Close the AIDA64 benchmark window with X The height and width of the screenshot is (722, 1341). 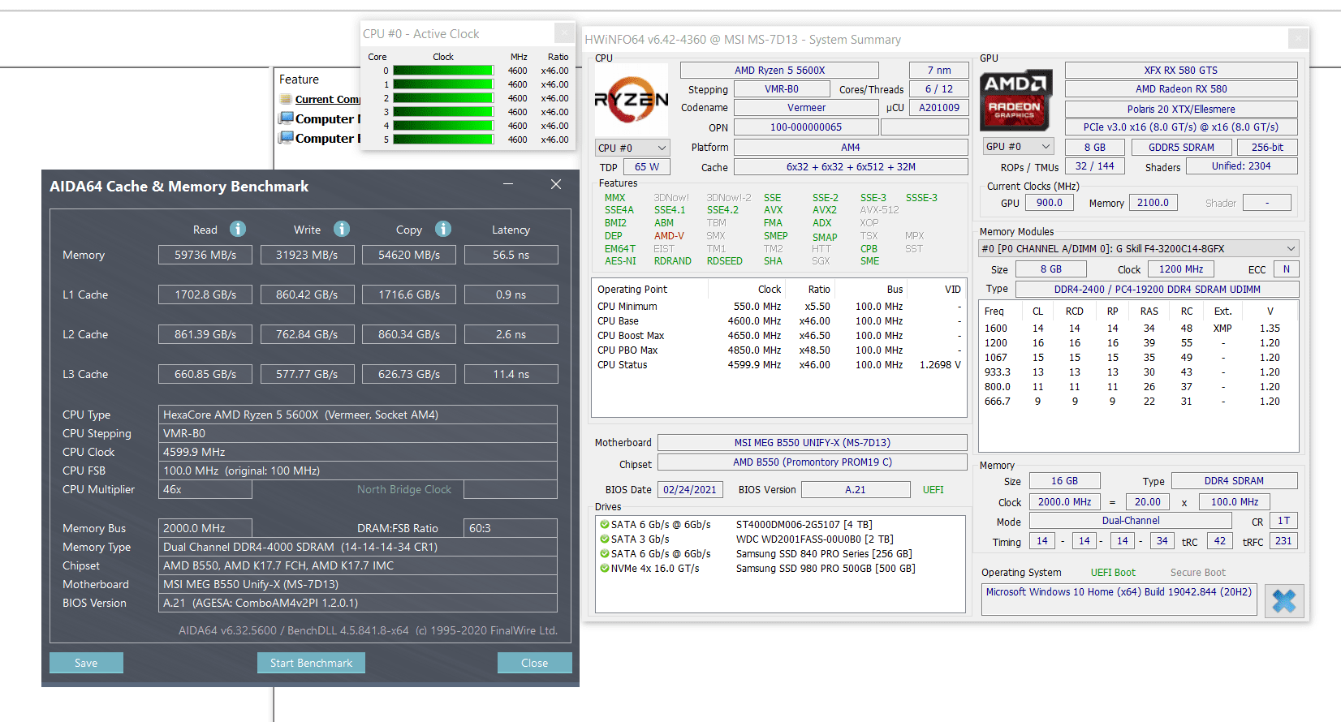pyautogui.click(x=556, y=185)
